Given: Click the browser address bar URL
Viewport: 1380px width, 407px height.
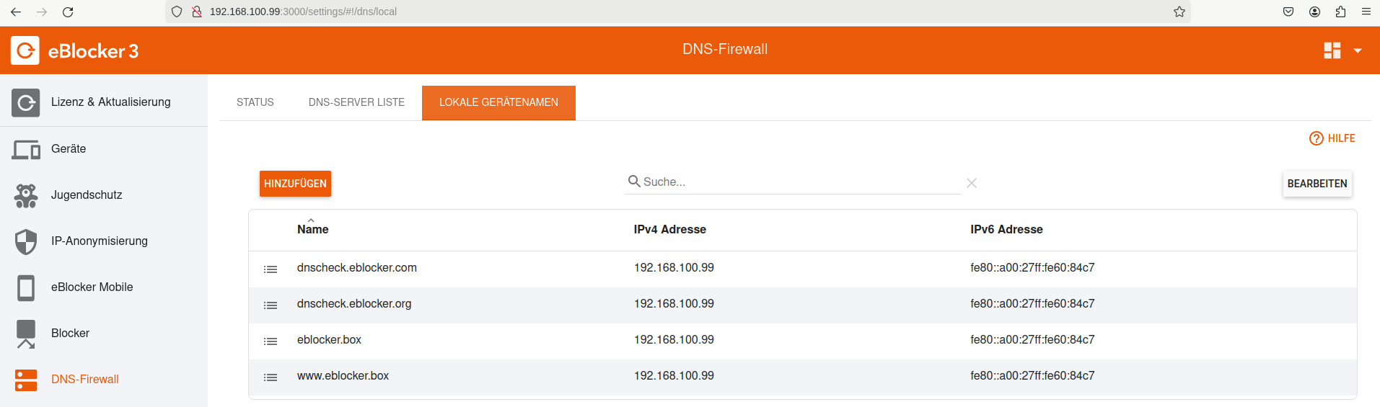Looking at the screenshot, I should [303, 12].
